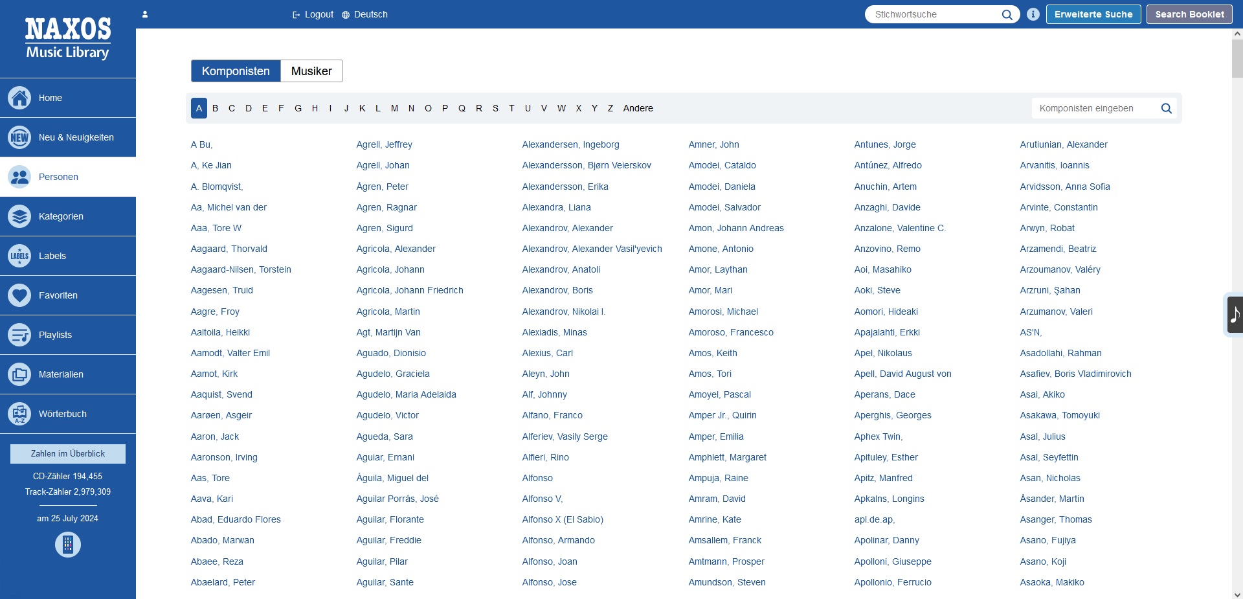Click the Favoriten heart icon

click(x=19, y=295)
